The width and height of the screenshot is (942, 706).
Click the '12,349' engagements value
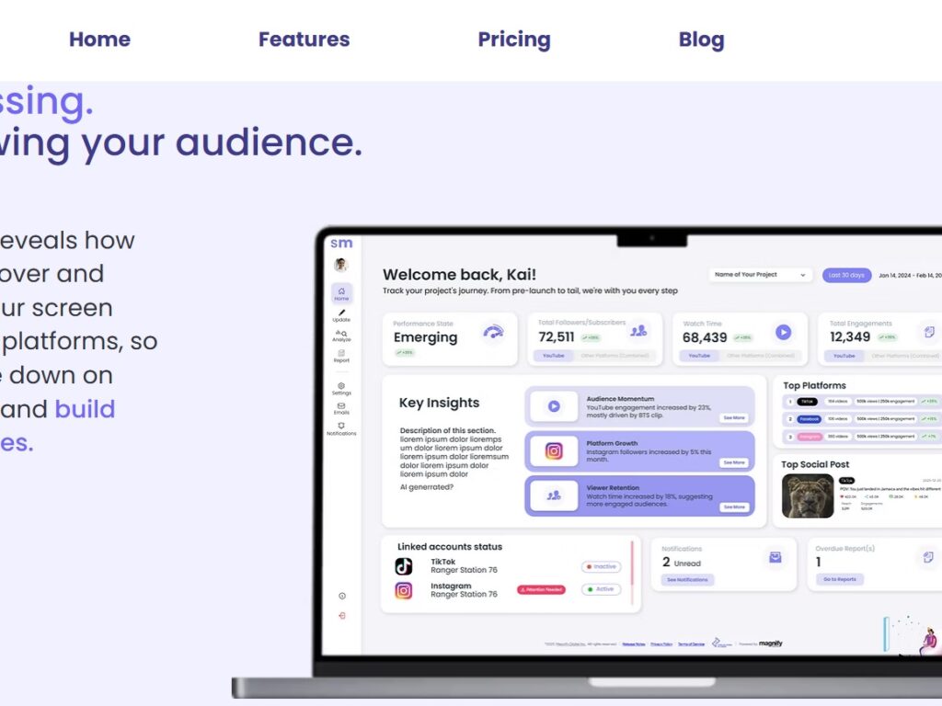(x=849, y=336)
